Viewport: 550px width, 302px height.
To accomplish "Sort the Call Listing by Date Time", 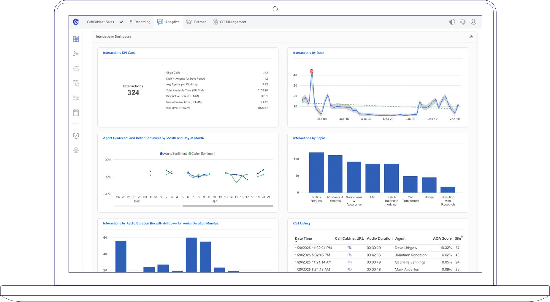I will pyautogui.click(x=303, y=238).
